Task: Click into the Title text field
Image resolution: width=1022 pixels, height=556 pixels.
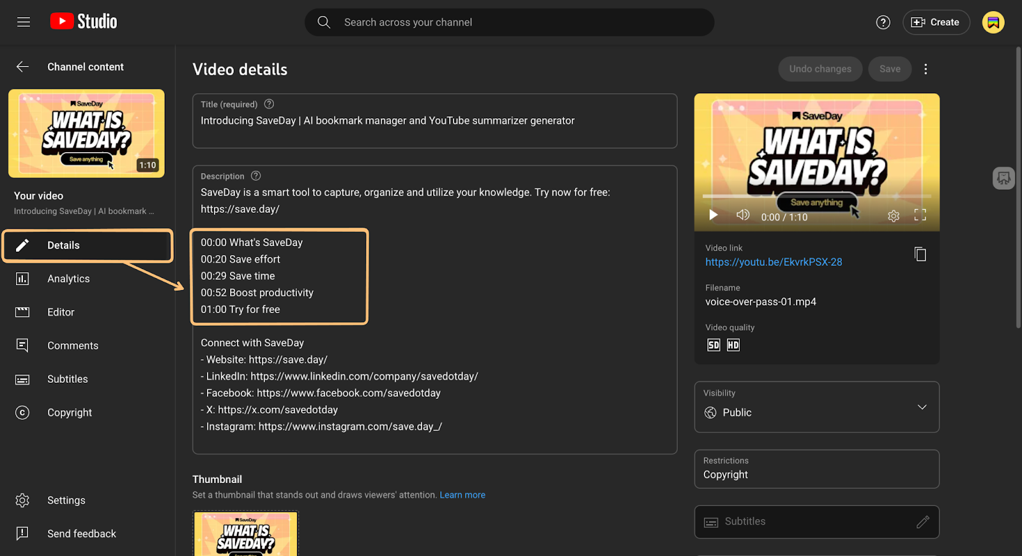Action: point(435,121)
